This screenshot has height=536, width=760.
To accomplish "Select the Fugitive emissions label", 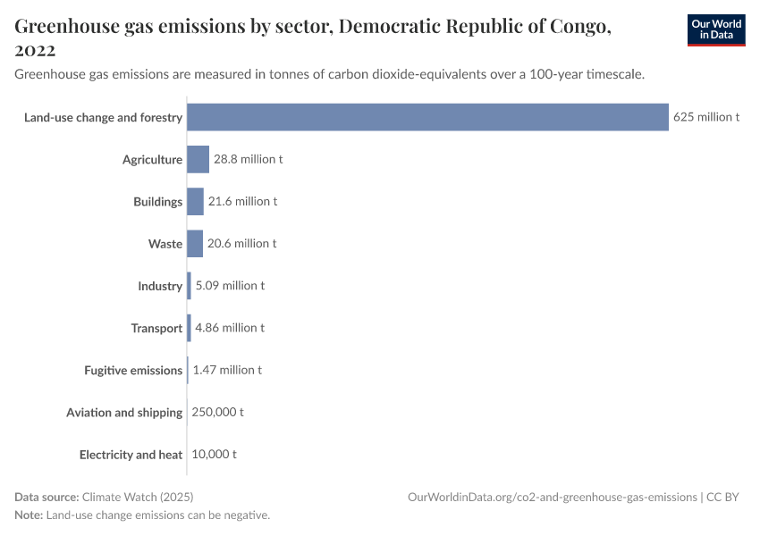I will [133, 370].
